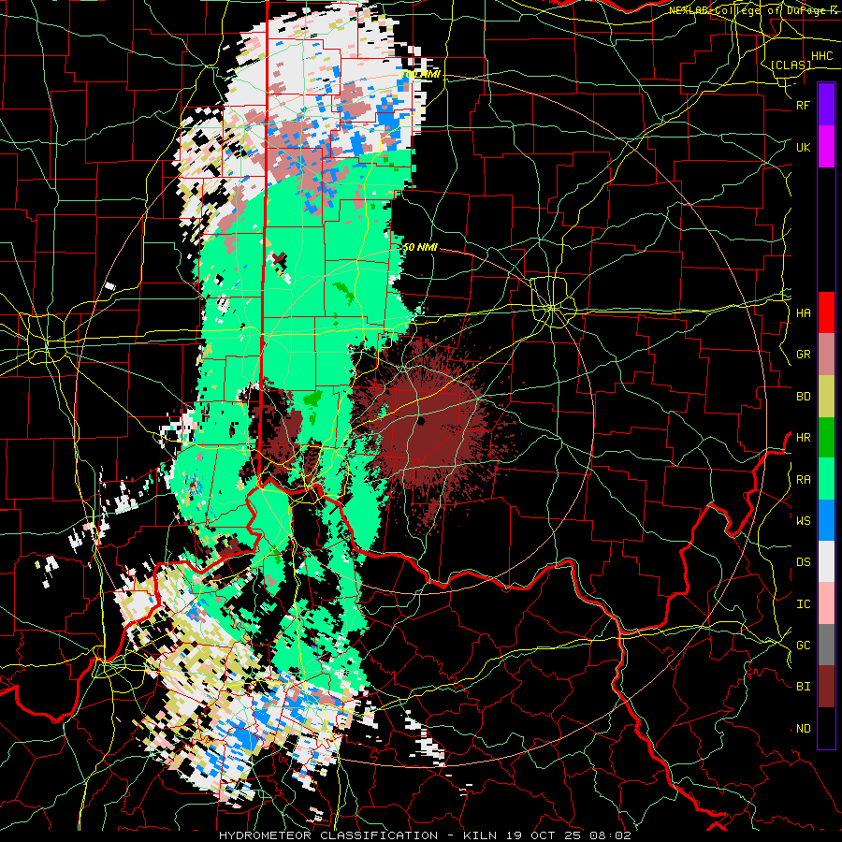
Task: Click the HA legend label
Action: click(804, 312)
